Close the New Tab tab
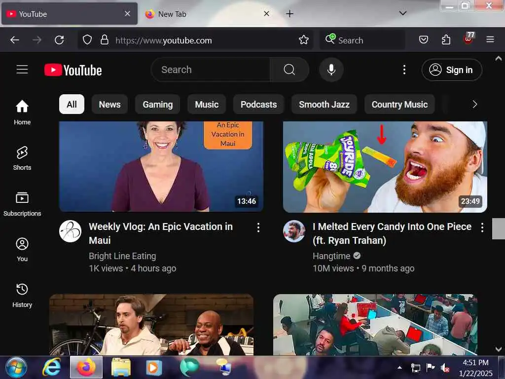 click(x=266, y=13)
